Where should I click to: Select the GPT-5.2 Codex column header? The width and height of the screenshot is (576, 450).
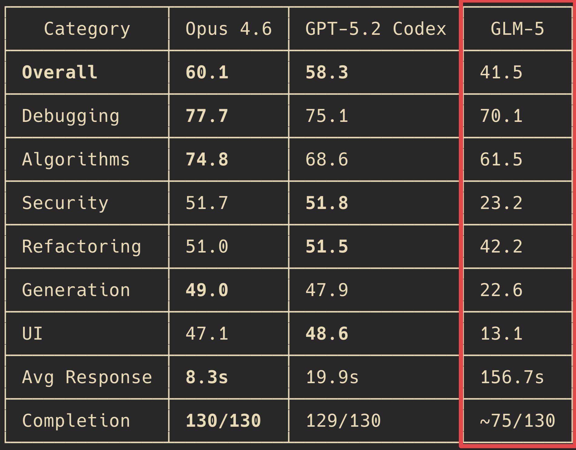point(376,29)
